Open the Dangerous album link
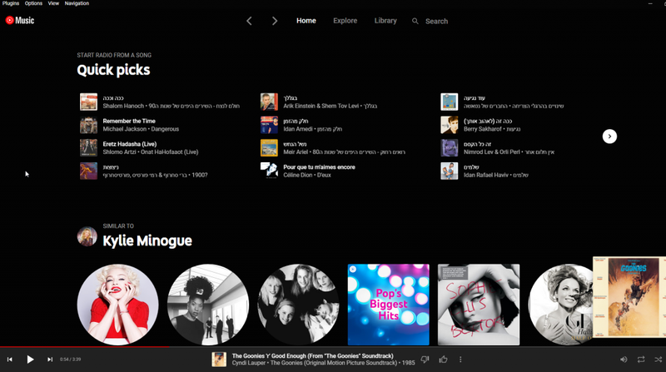 point(165,129)
